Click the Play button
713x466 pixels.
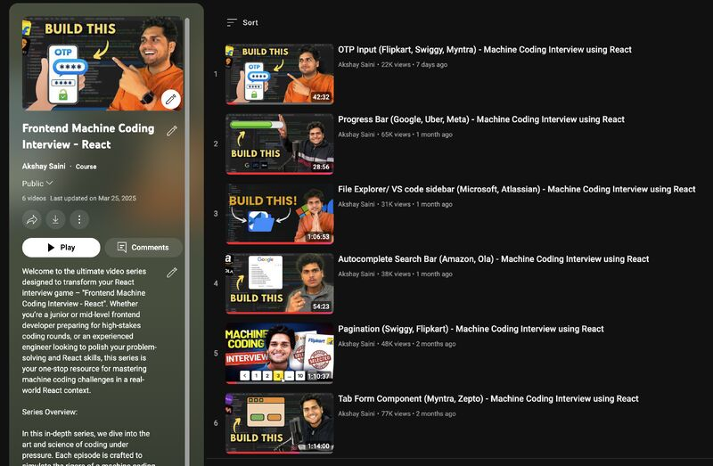pos(61,248)
